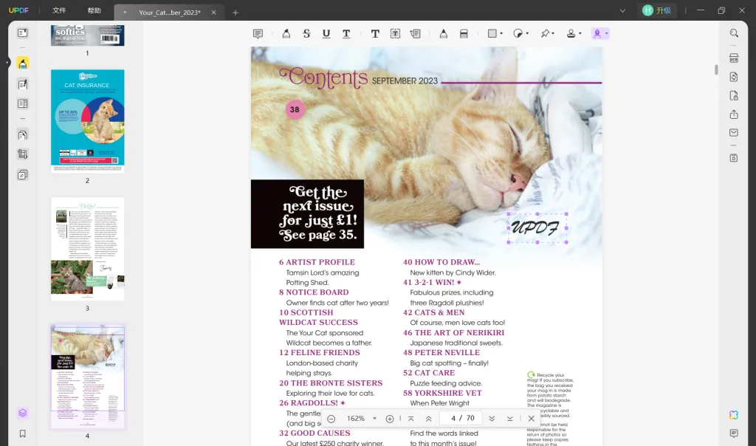The height and width of the screenshot is (446, 756).
Task: Go to the previous page
Action: 429,419
